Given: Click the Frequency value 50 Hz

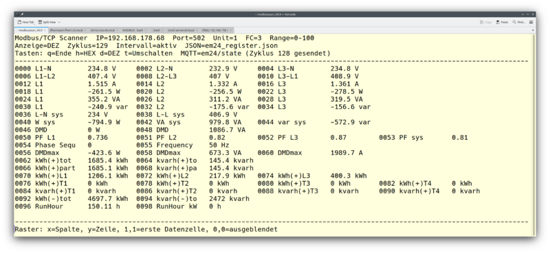Looking at the screenshot, I should click(219, 145).
